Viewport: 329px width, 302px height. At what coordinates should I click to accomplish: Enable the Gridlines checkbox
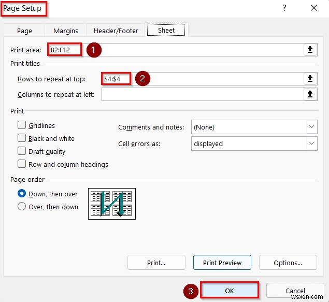(x=22, y=125)
